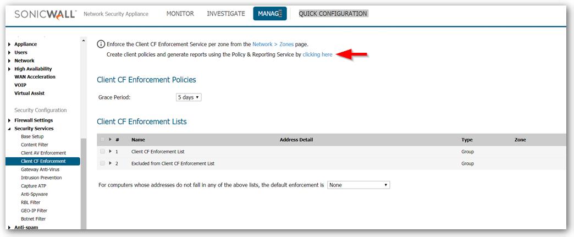This screenshot has width=574, height=237.
Task: Expand the High Availability arrow
Action: click(x=9, y=69)
